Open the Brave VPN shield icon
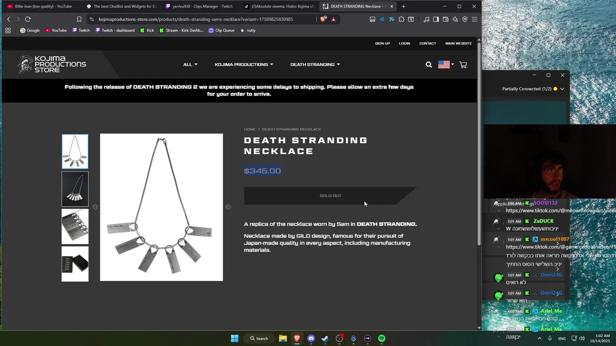The height and width of the screenshot is (346, 616). (x=465, y=19)
